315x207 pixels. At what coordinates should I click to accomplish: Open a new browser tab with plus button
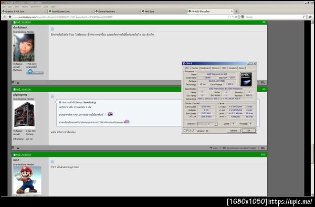pos(236,12)
